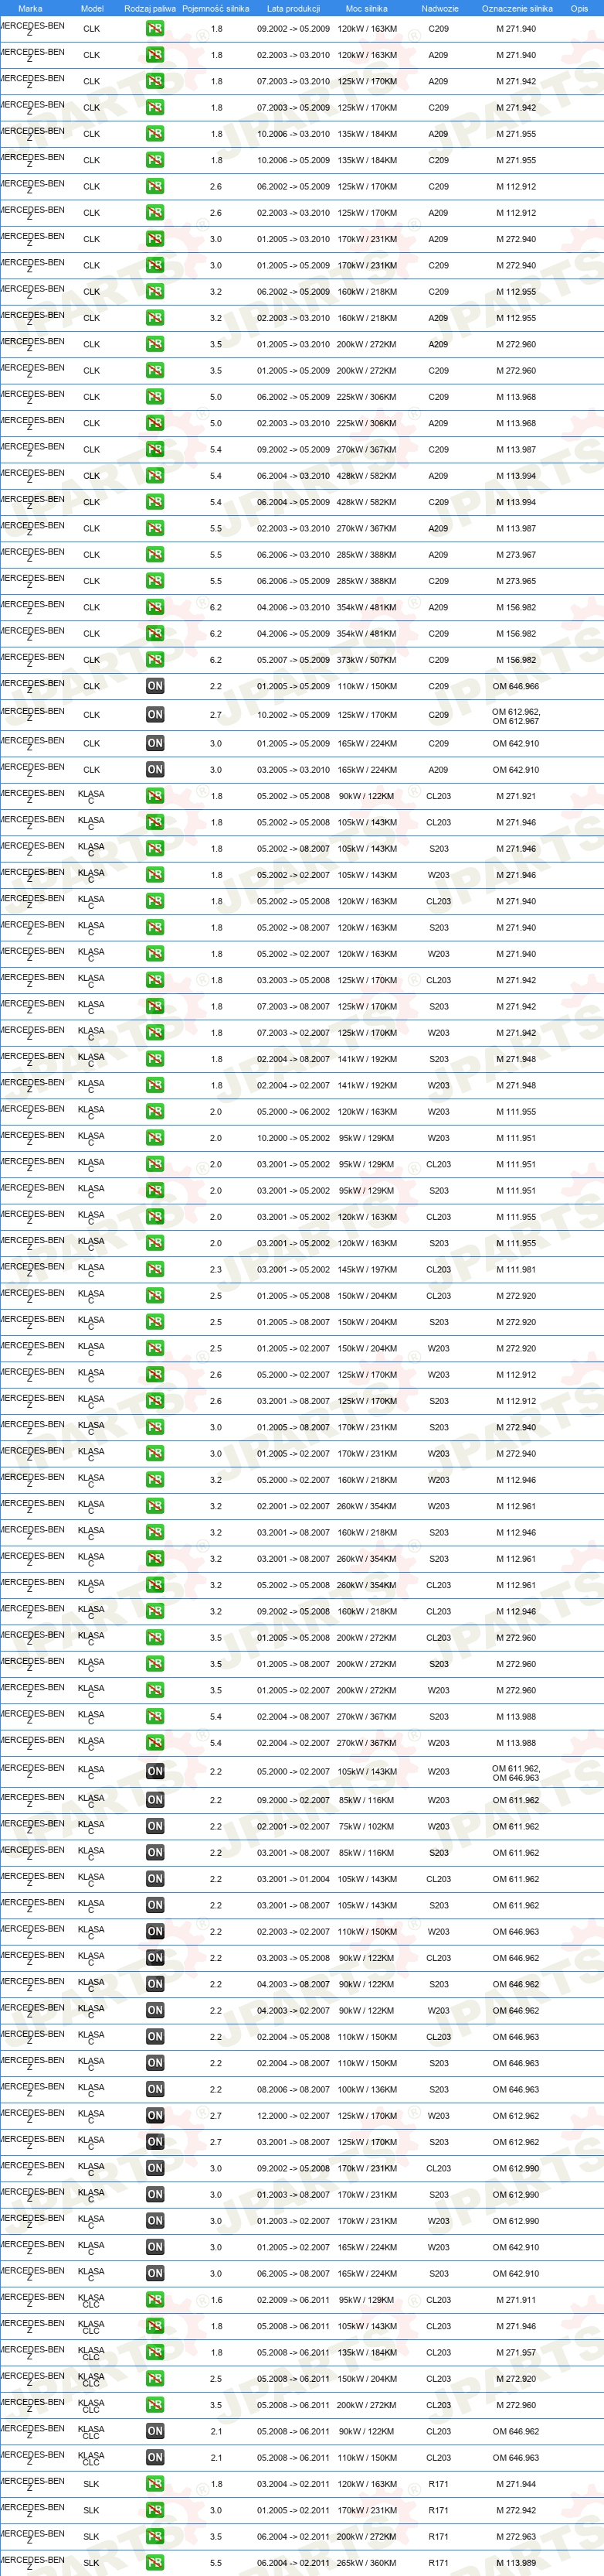The height and width of the screenshot is (2576, 604).
Task: Select production years 10.2002 -> 05.2009
Action: (294, 715)
